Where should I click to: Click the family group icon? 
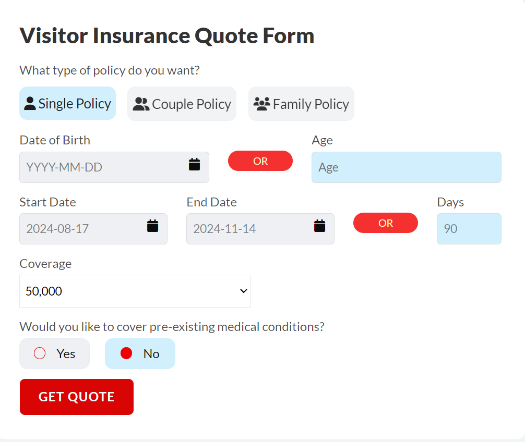(261, 104)
